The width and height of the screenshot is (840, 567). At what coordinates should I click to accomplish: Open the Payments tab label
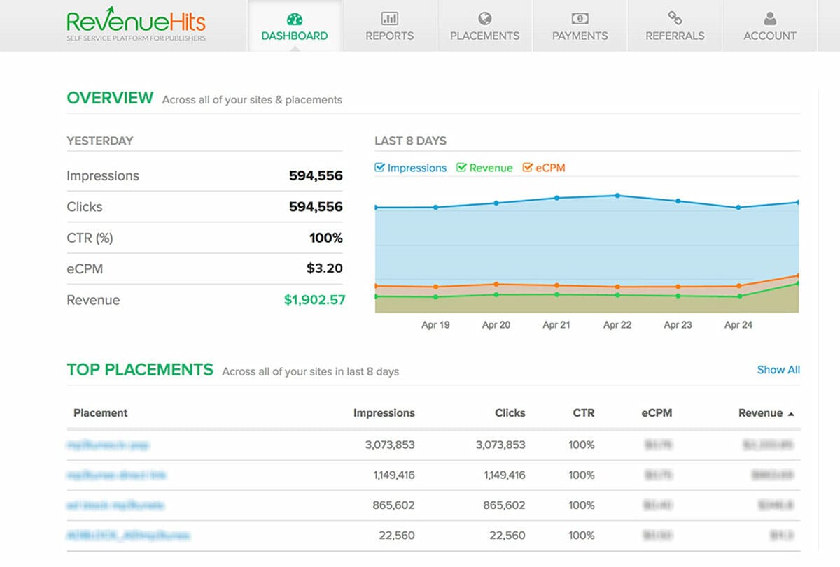580,36
